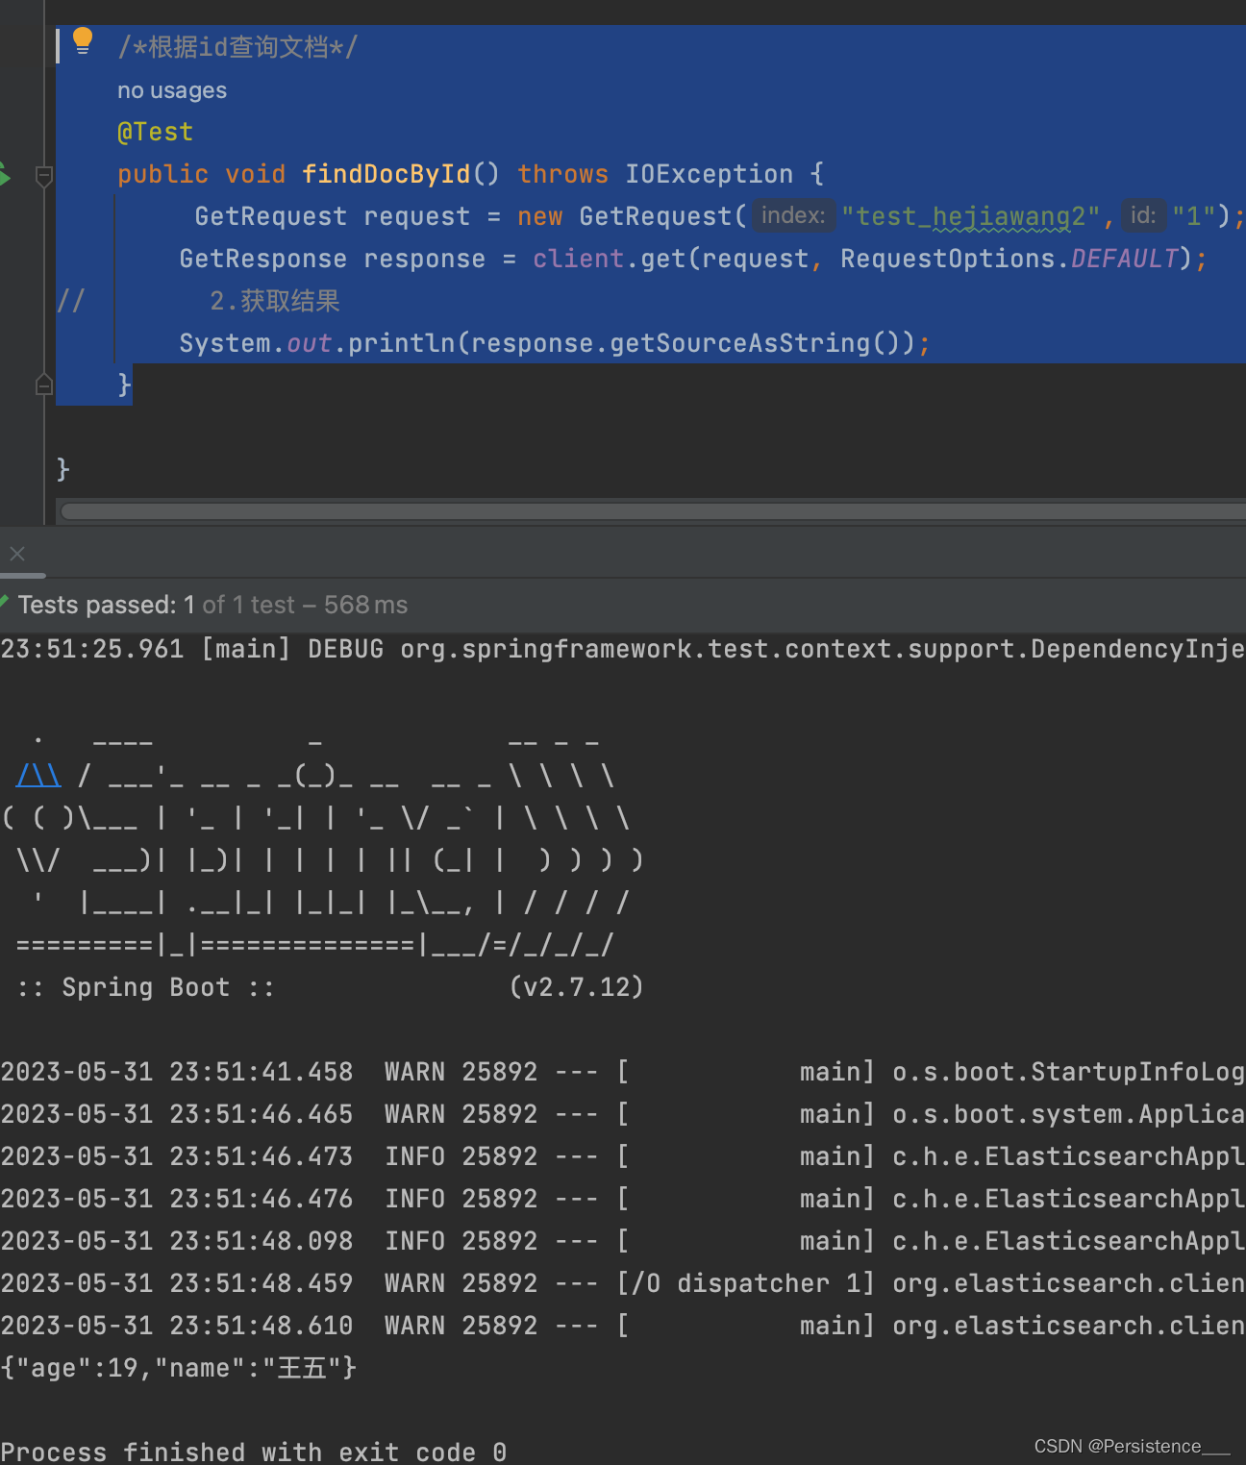The height and width of the screenshot is (1465, 1246).
Task: Click log line timestamped 23:51:46.476
Action: click(x=623, y=1199)
